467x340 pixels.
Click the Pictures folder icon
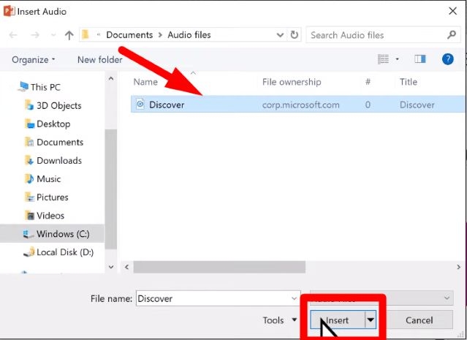tap(29, 197)
